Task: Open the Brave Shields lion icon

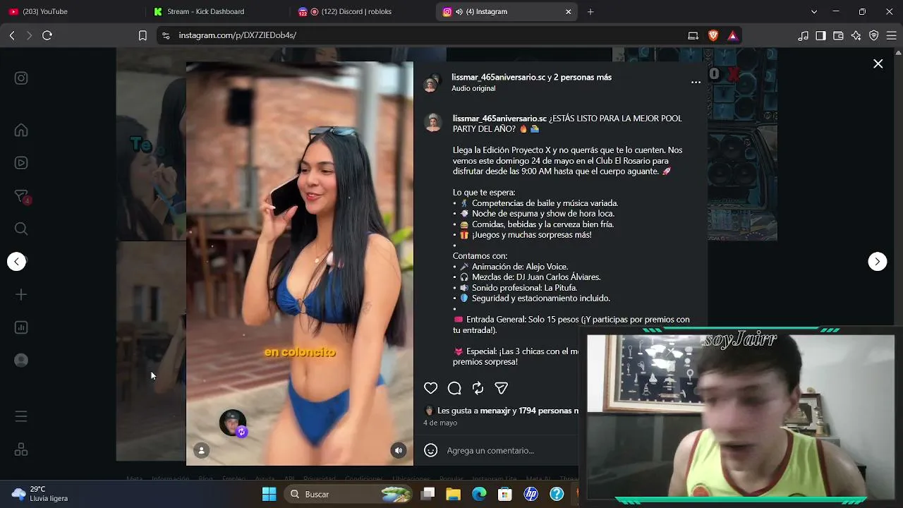Action: click(713, 35)
